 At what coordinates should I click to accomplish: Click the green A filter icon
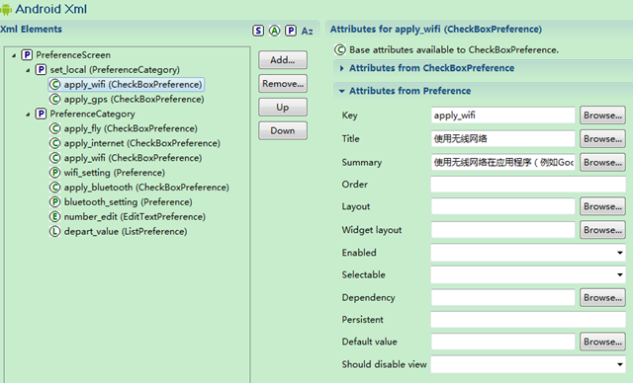click(x=275, y=31)
